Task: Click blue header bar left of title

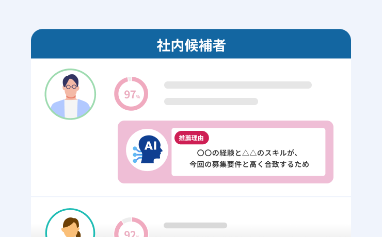Action: (93, 45)
